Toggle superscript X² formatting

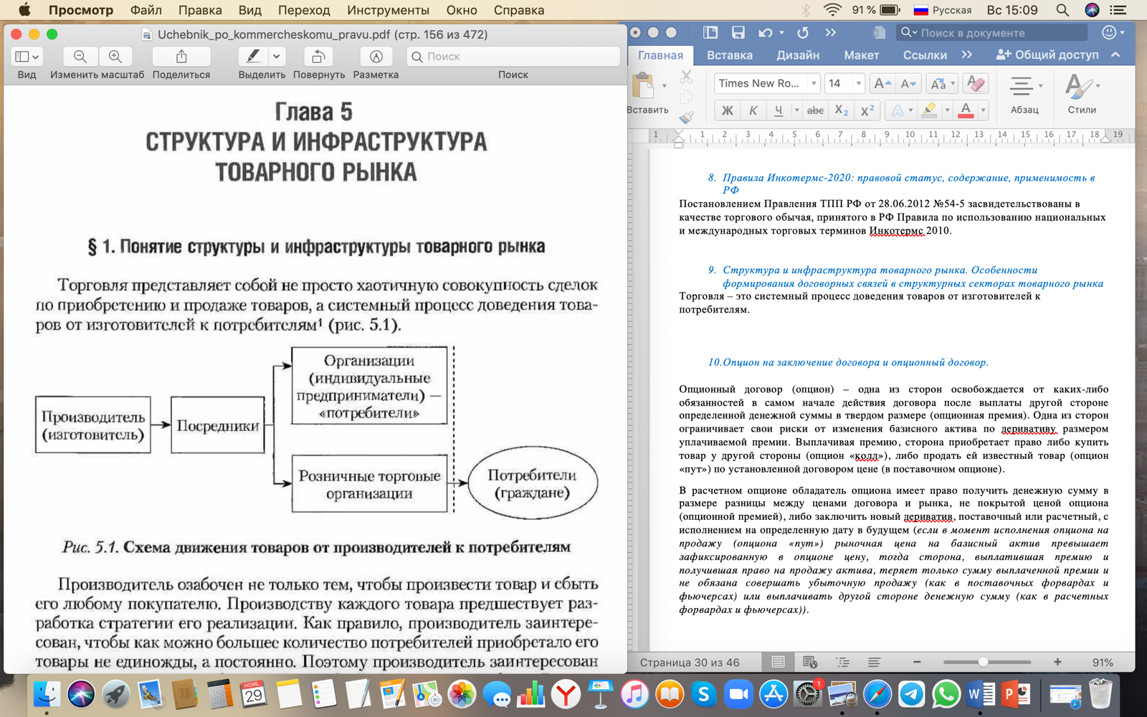pos(867,110)
